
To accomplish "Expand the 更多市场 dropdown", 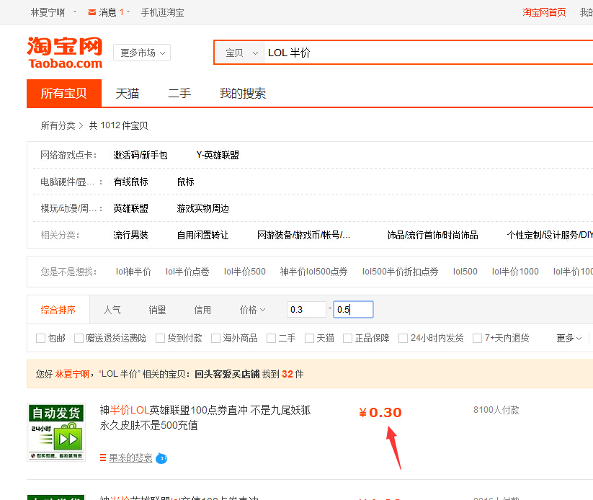I will (x=142, y=53).
